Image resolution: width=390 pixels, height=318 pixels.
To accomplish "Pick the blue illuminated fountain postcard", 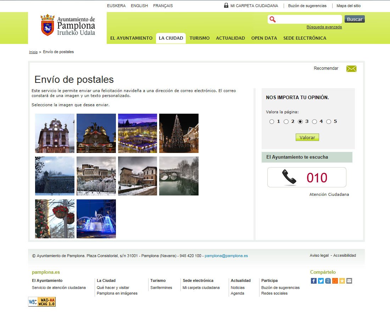I will tap(96, 218).
